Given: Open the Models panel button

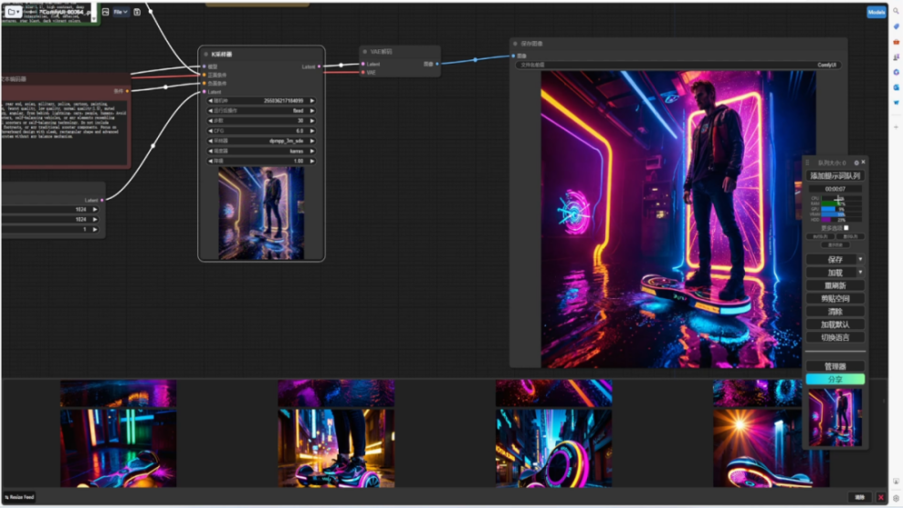Looking at the screenshot, I should tap(876, 12).
